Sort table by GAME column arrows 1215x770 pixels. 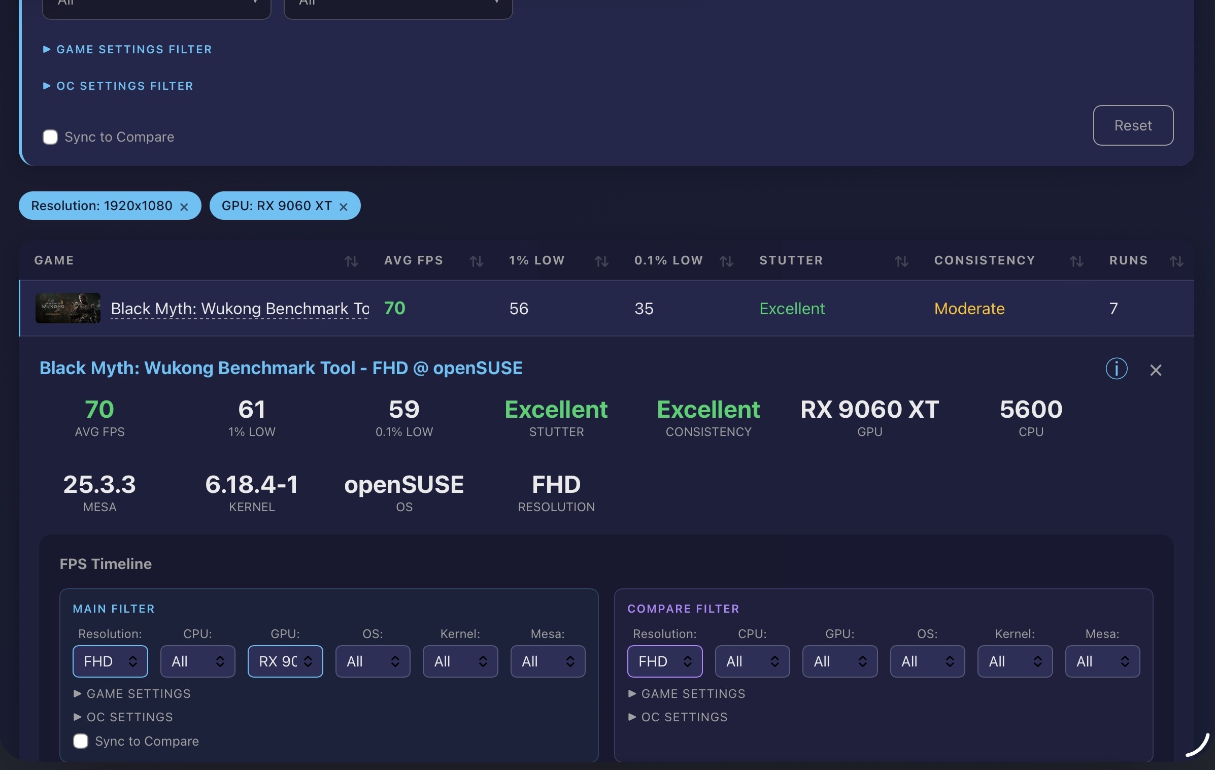(x=351, y=261)
